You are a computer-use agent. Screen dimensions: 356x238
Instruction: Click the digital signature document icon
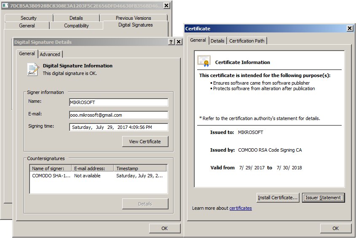point(33,70)
